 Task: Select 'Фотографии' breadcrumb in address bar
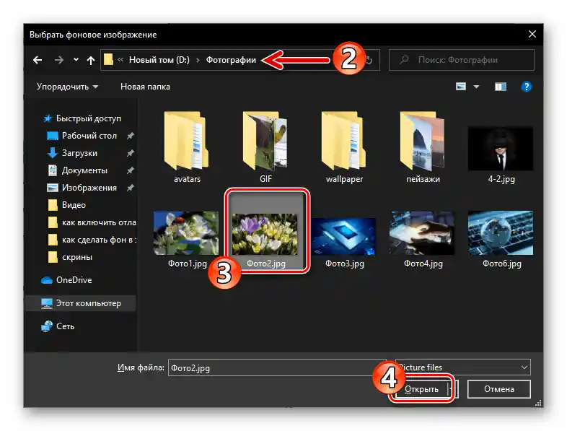tap(231, 60)
